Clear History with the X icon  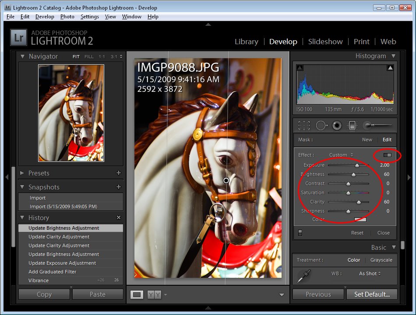click(119, 217)
